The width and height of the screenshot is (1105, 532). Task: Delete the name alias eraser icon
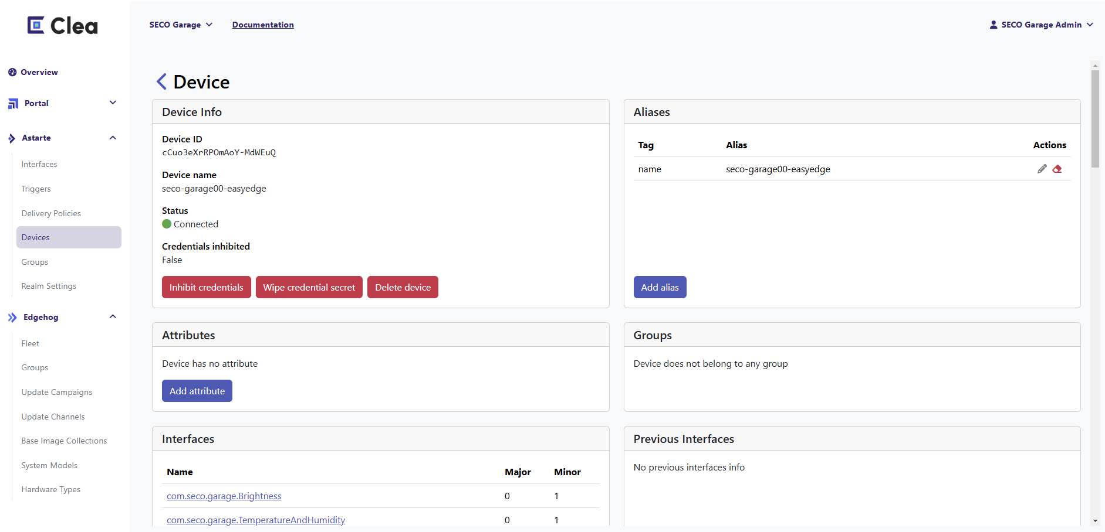pos(1057,169)
